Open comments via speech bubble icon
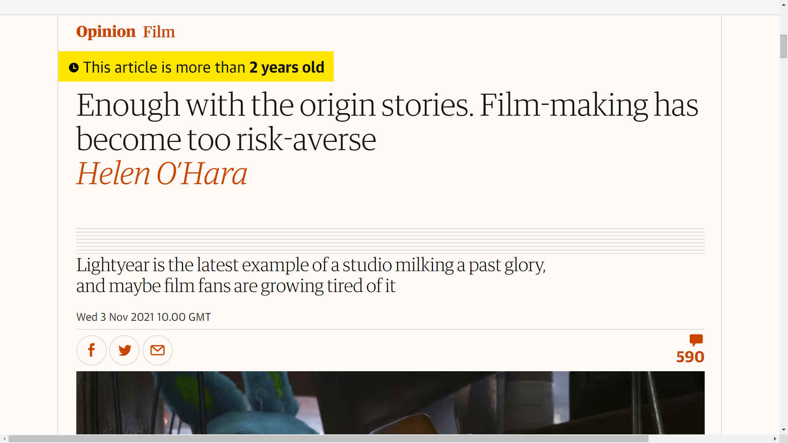This screenshot has width=788, height=443. pos(696,340)
